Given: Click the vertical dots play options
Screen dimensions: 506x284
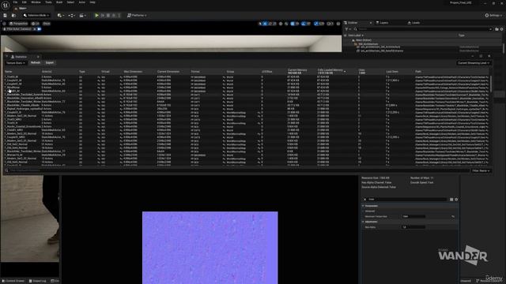Looking at the screenshot, I should click(x=119, y=16).
